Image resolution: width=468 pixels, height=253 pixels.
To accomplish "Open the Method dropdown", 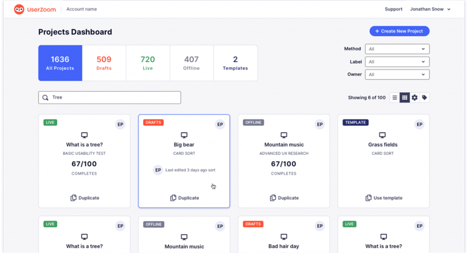I will pos(397,49).
